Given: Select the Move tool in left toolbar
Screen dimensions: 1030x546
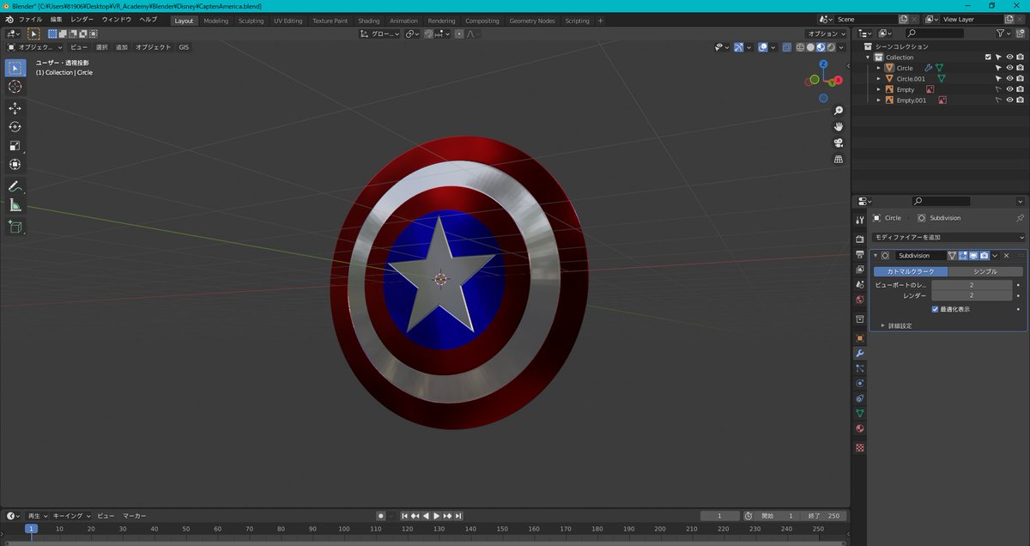Looking at the screenshot, I should pos(15,108).
